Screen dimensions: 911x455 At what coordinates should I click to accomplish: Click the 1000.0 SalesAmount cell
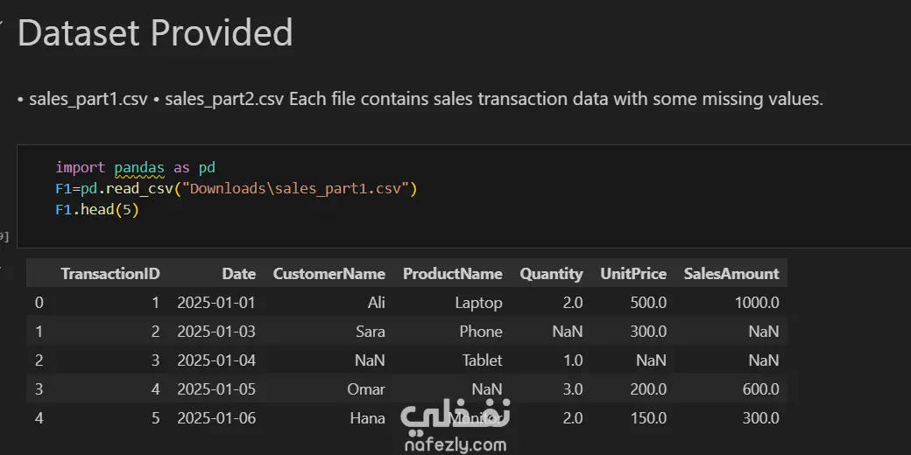[755, 303]
